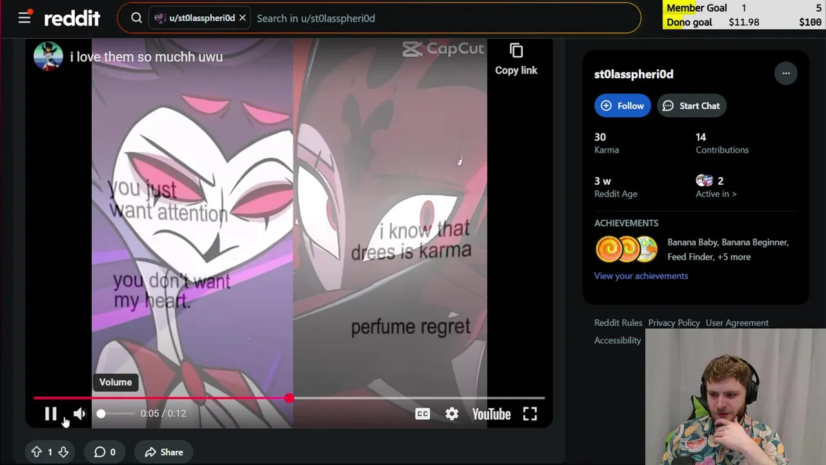Adjust the volume slider

[x=116, y=413]
